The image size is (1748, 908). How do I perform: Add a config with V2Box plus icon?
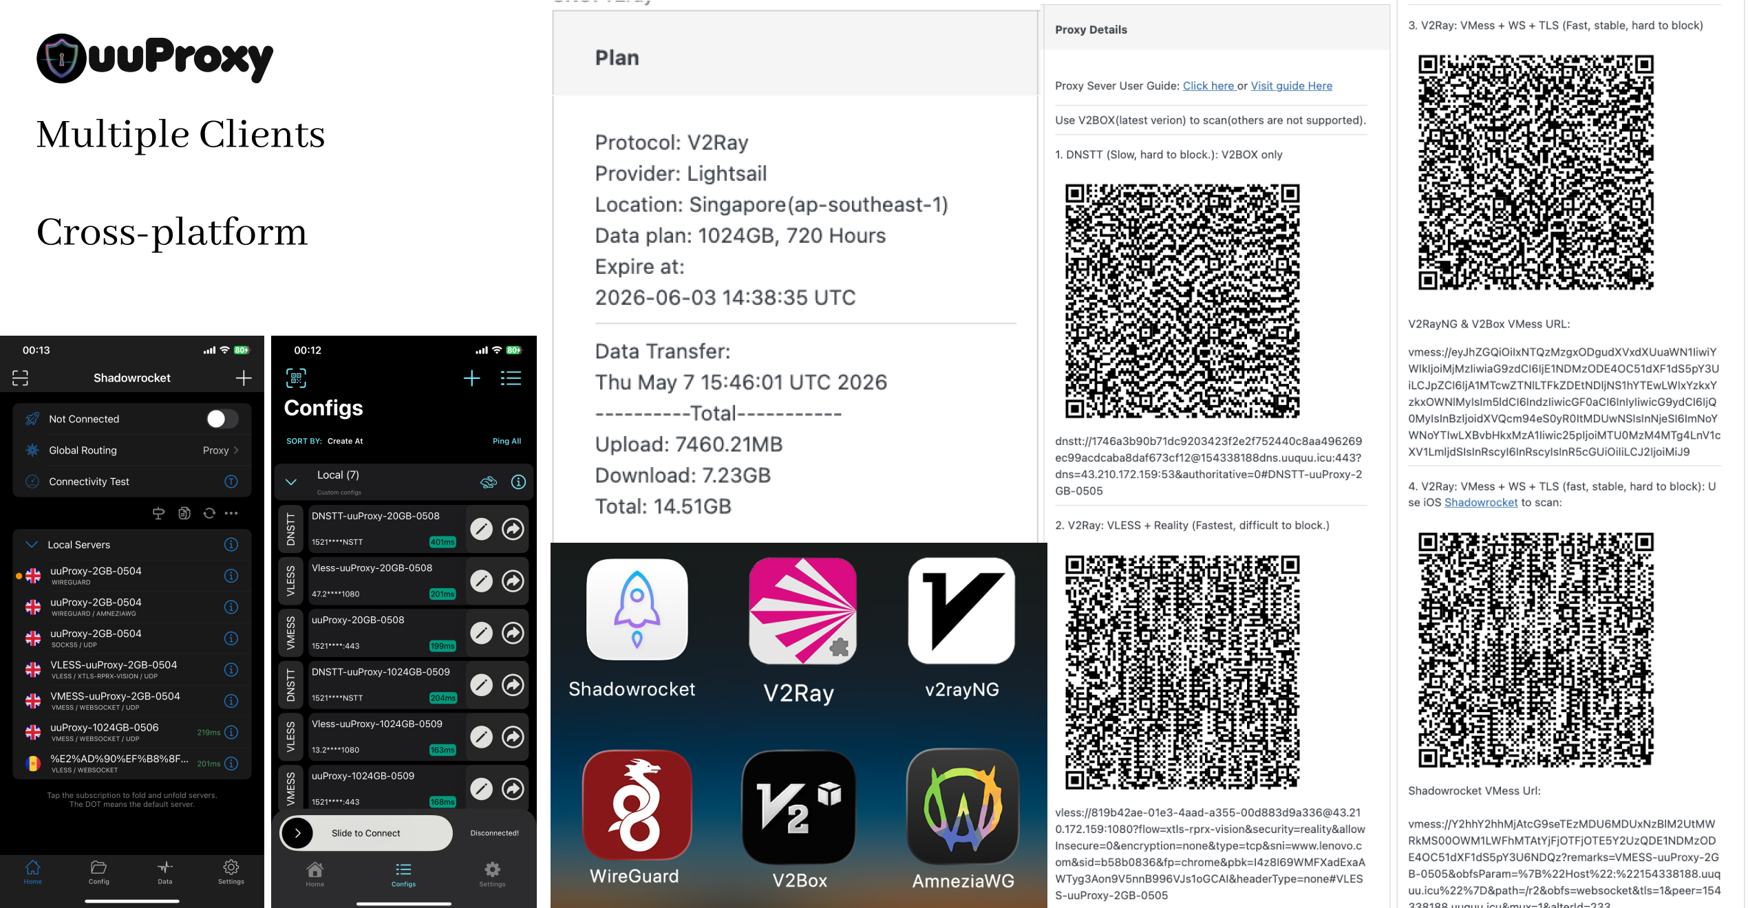tap(471, 378)
